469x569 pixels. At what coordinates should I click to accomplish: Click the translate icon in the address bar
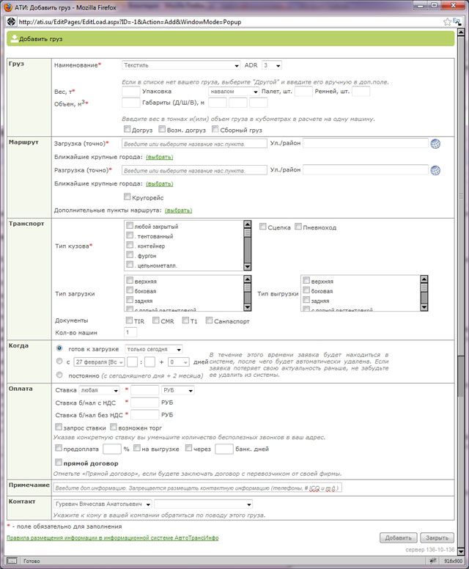[457, 22]
